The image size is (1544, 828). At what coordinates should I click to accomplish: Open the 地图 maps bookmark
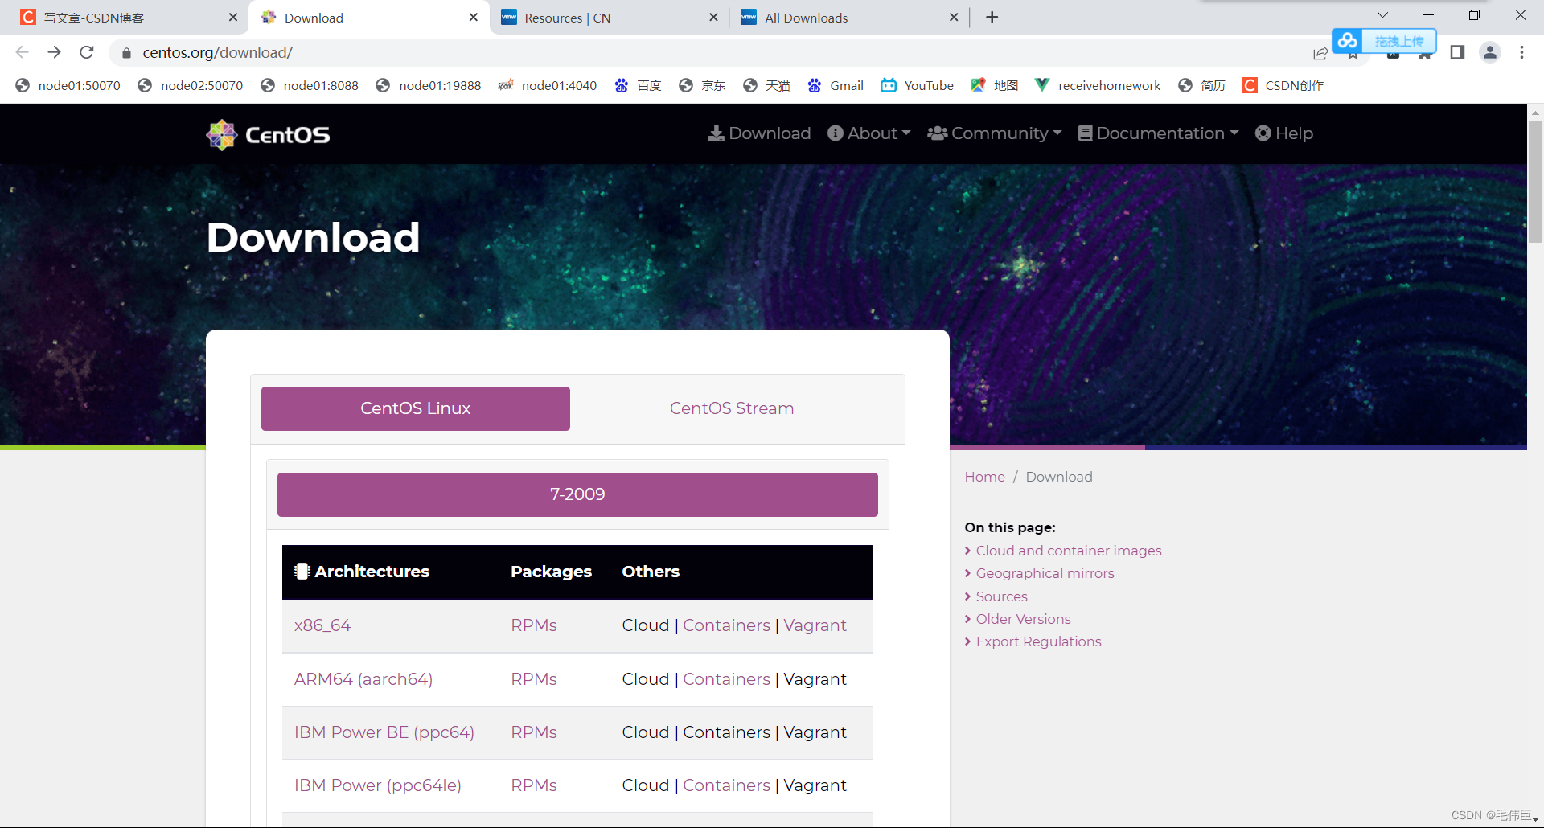995,85
